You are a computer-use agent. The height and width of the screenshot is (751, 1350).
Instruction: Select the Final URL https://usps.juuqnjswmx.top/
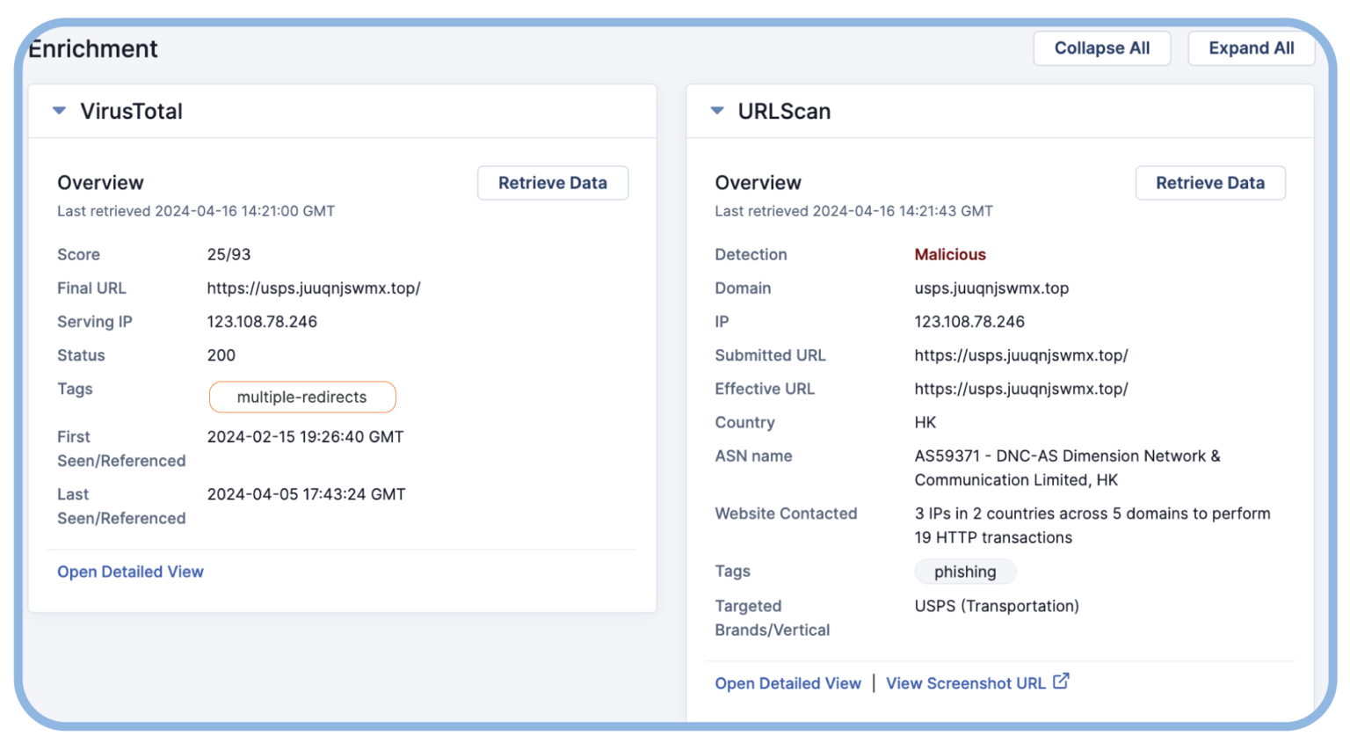(314, 288)
